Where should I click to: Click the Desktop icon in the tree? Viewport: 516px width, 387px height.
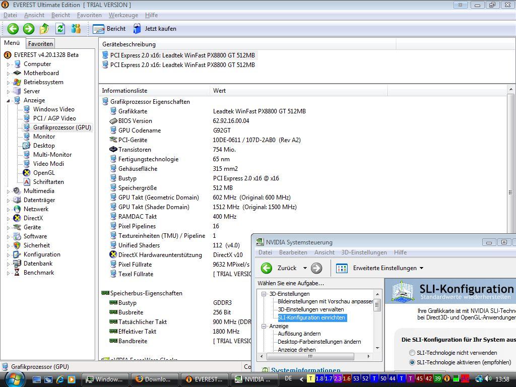(x=27, y=146)
